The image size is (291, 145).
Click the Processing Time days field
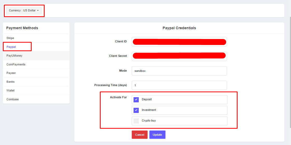click(x=179, y=85)
